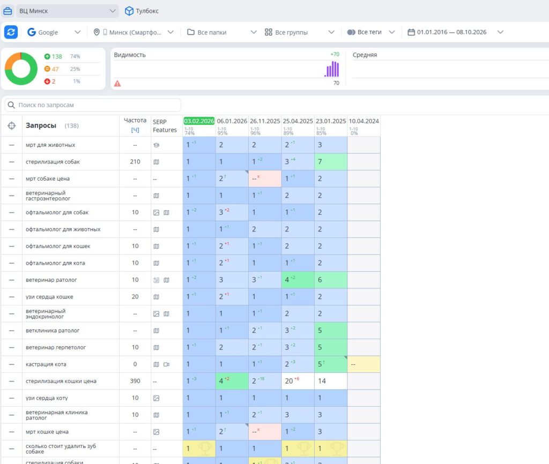Image resolution: width=549 pixels, height=464 pixels.
Task: Click the green cell 7 for стерилизация собак
Action: pyautogui.click(x=330, y=162)
